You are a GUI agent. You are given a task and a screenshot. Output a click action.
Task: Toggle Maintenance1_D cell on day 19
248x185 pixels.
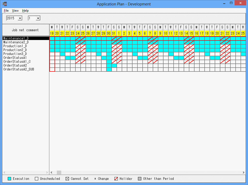(52, 38)
